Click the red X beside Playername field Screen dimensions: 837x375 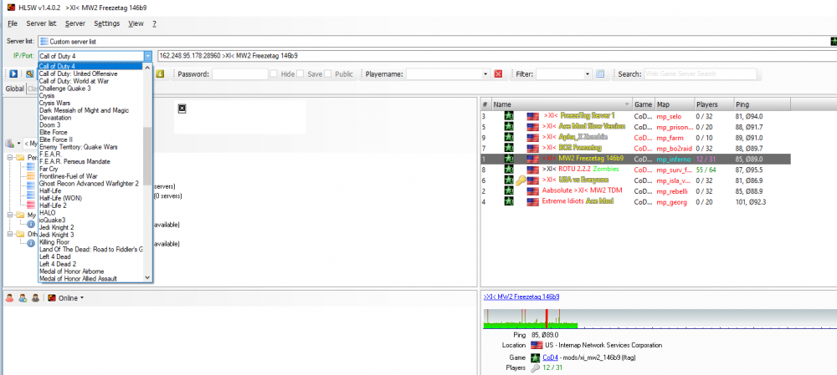click(498, 74)
